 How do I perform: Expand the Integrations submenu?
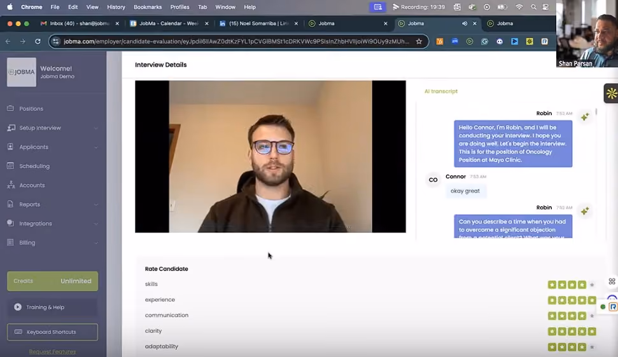[x=95, y=224]
